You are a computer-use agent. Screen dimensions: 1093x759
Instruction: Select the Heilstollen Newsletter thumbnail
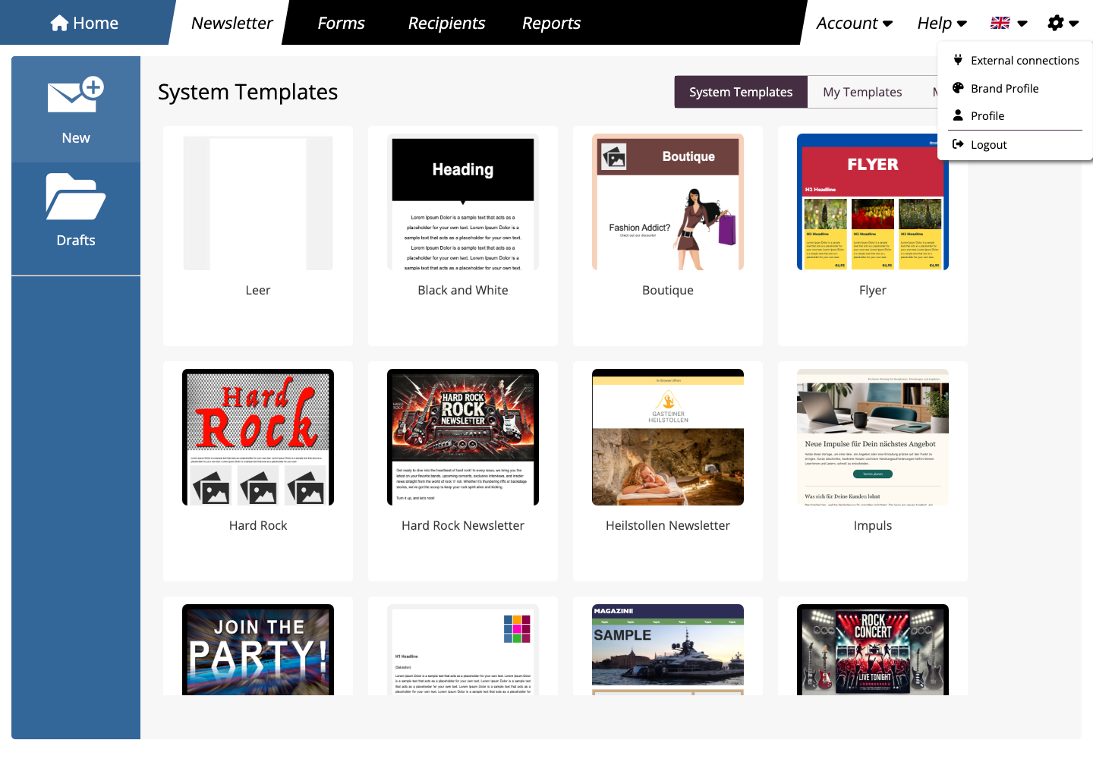668,437
